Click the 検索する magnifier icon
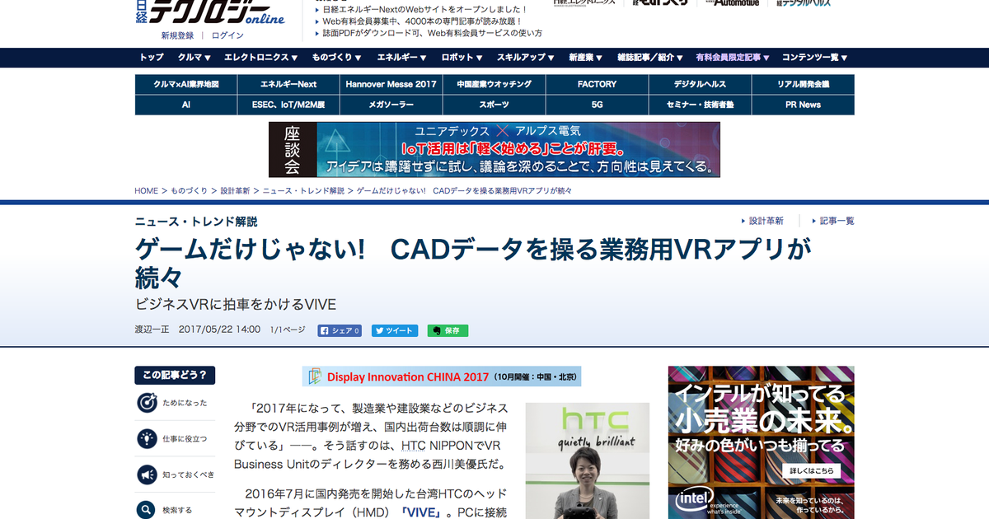Viewport: 989px width, 519px height. [x=147, y=510]
